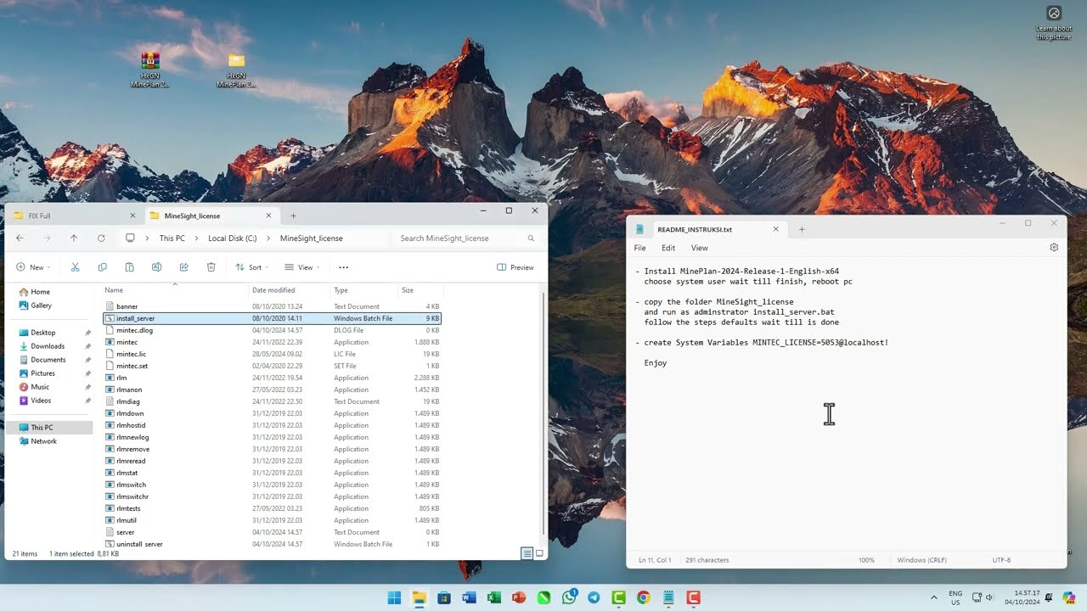Open Network in the Explorer sidebar

point(43,441)
